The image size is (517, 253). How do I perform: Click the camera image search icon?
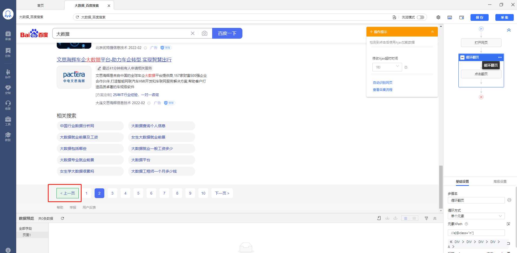205,33
